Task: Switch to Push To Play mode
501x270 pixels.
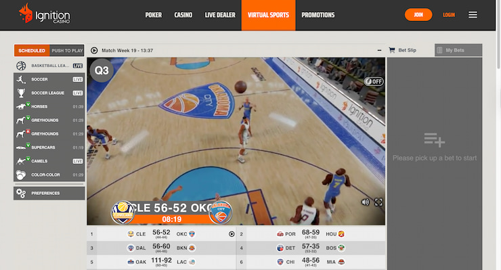Action: coord(67,51)
